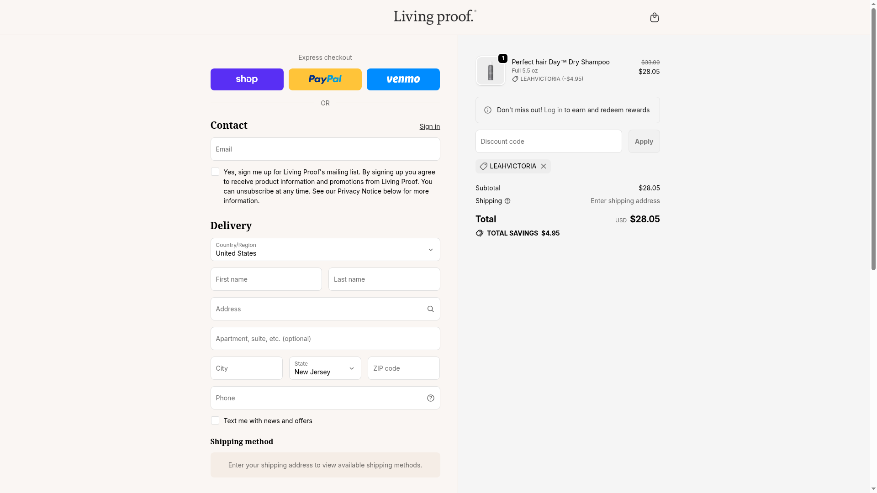Open the State dropdown
The width and height of the screenshot is (877, 493).
(x=325, y=368)
